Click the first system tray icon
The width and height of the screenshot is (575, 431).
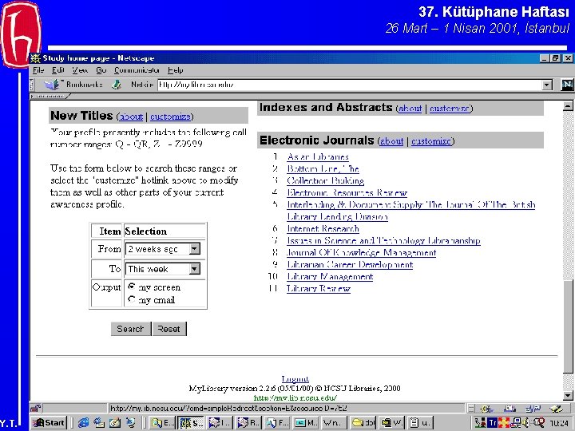click(x=481, y=422)
